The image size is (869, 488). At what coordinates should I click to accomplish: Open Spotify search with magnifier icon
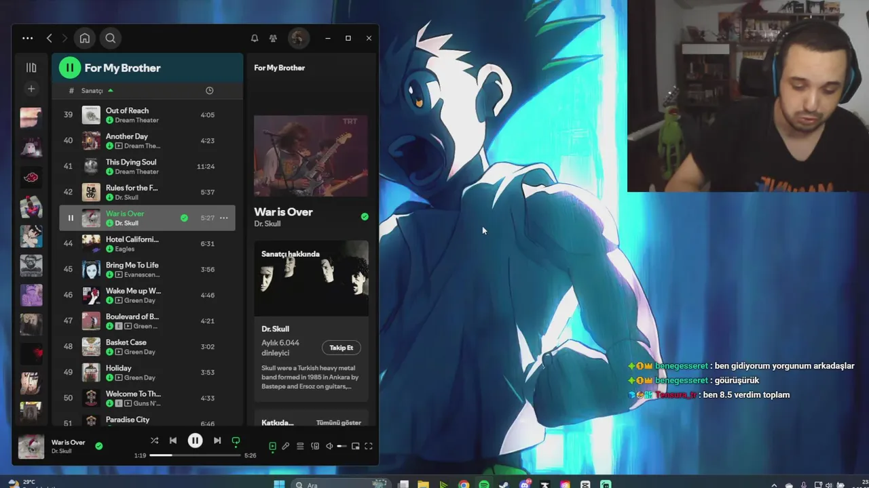point(111,39)
